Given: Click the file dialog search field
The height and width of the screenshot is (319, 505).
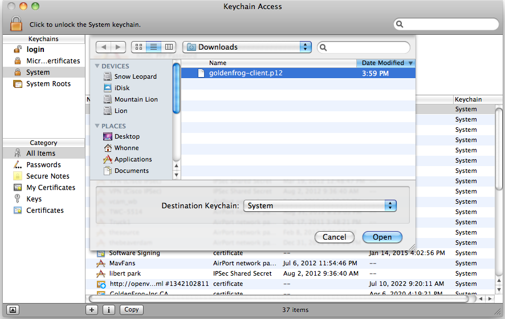Looking at the screenshot, I should coord(364,47).
